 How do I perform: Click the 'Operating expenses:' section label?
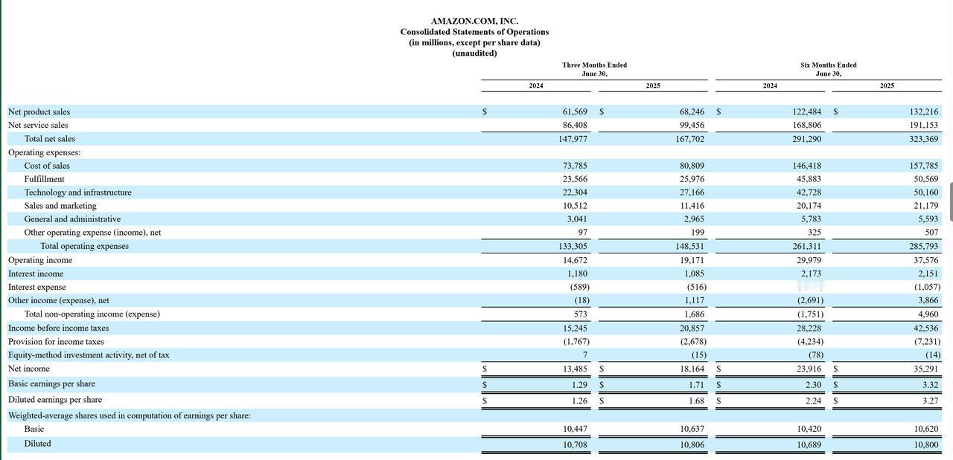click(45, 152)
